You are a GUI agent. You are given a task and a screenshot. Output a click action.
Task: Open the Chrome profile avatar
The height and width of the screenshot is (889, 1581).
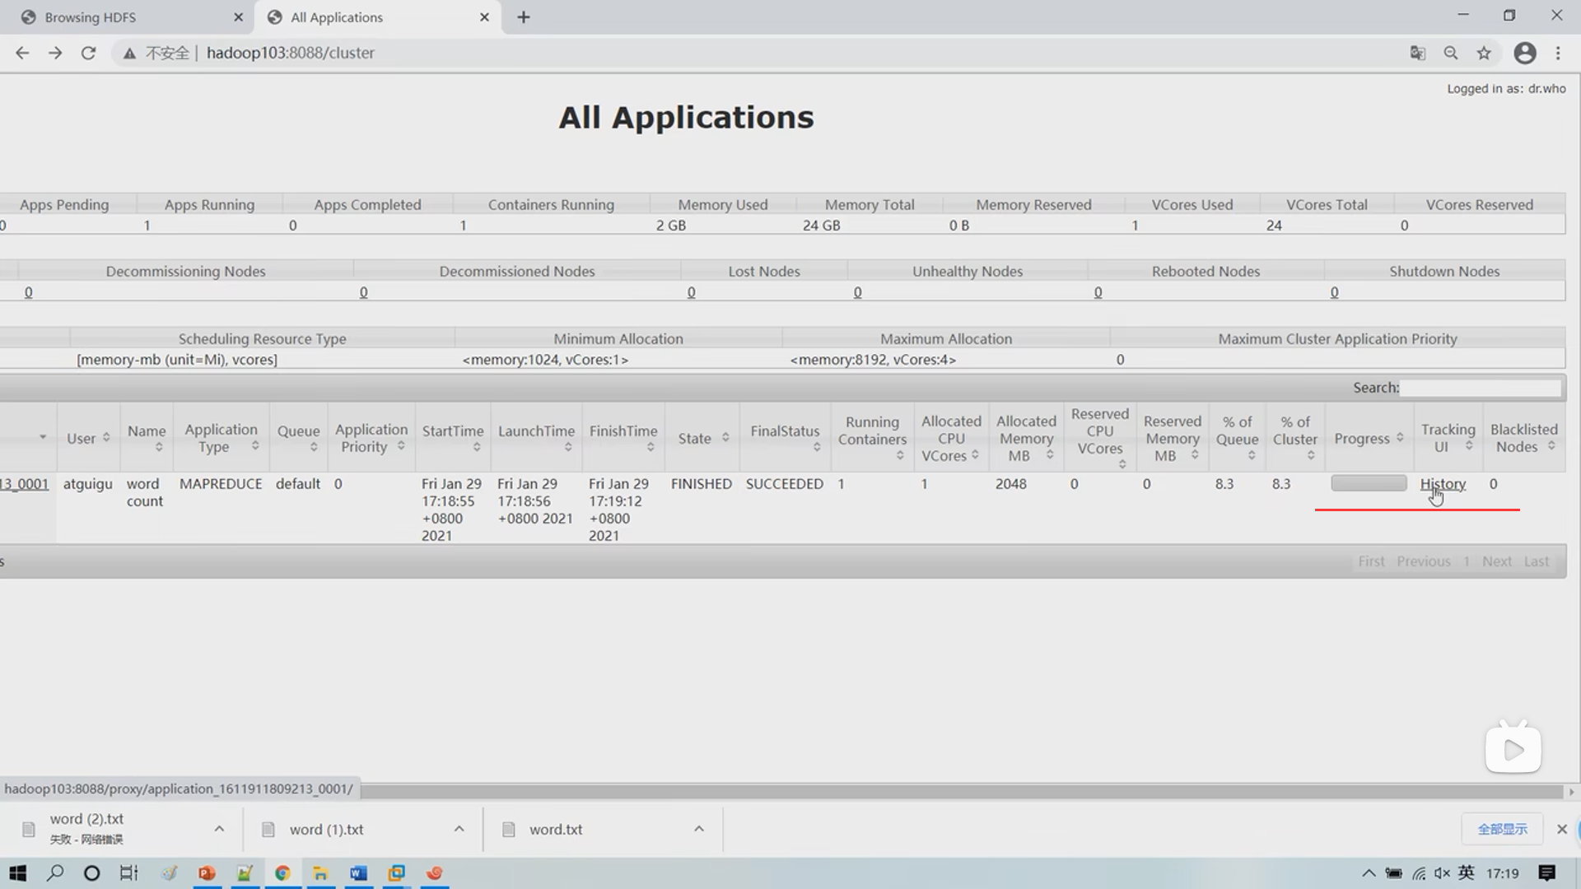pos(1525,53)
